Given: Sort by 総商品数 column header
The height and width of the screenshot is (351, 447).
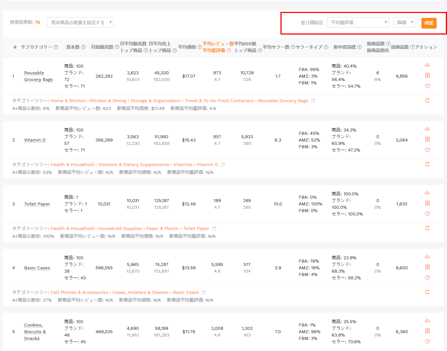Looking at the screenshot, I should tap(400, 47).
